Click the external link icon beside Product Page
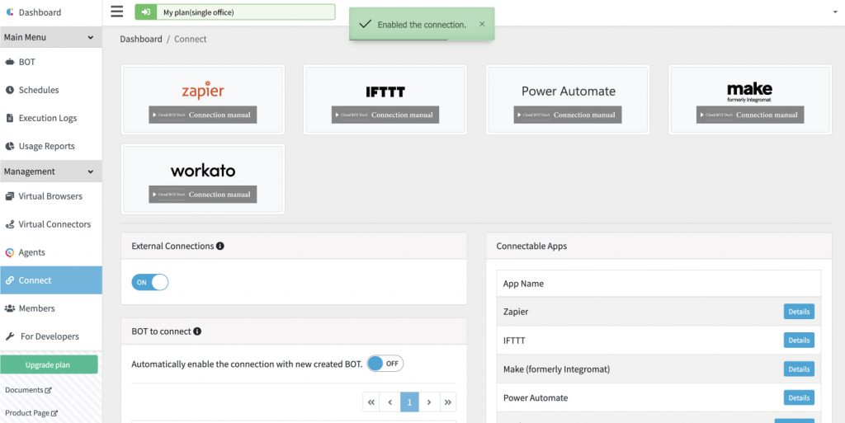This screenshot has height=423, width=845. [54, 413]
